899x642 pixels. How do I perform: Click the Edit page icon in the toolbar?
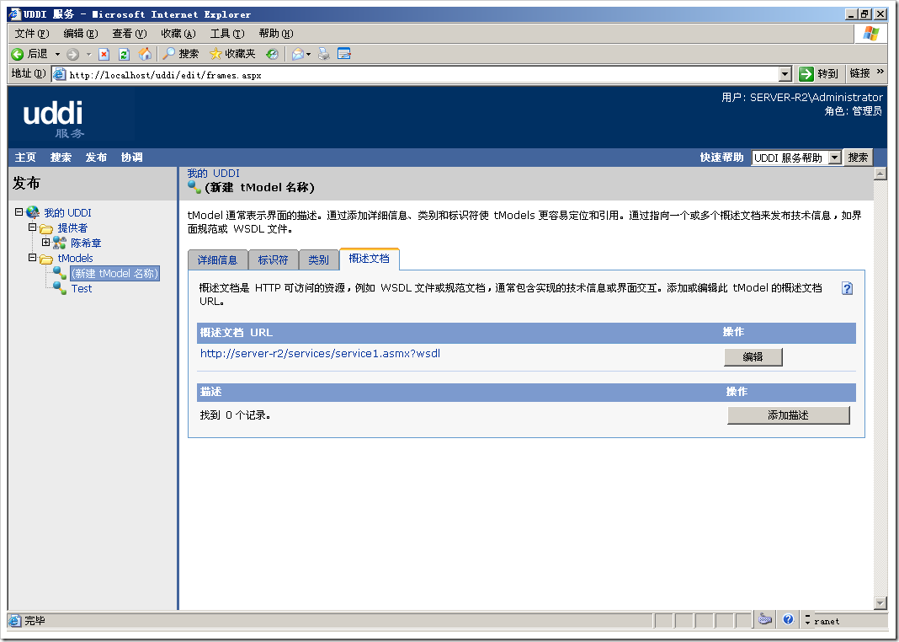coord(344,54)
